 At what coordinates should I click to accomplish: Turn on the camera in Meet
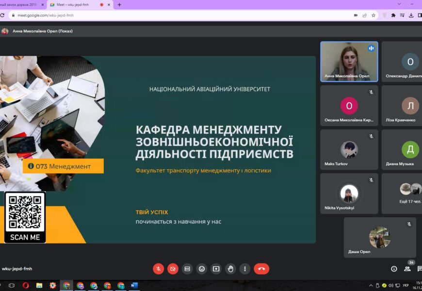pyautogui.click(x=173, y=269)
